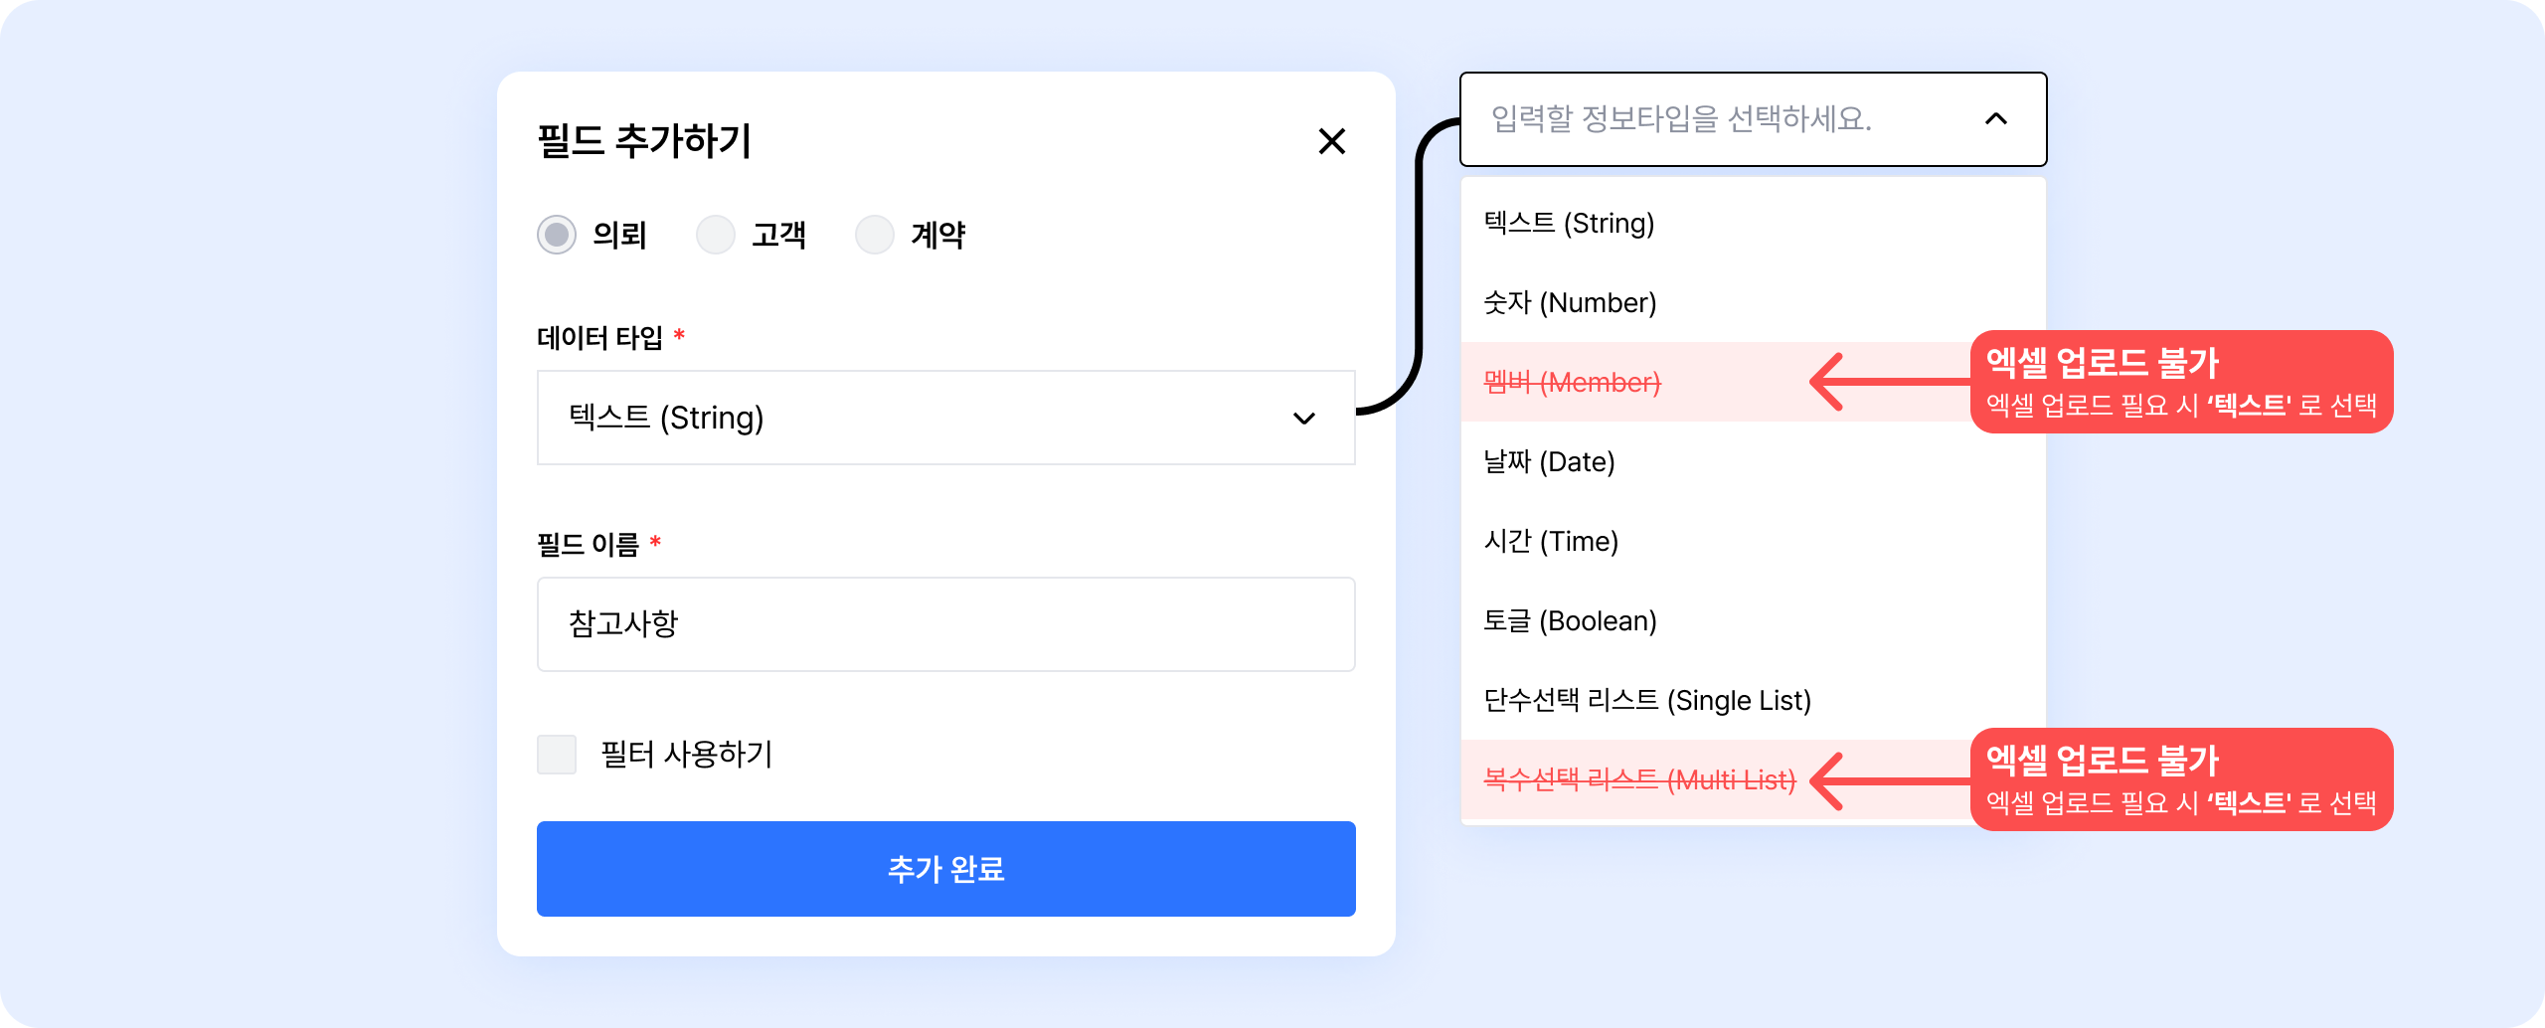Choose 단수선택 리스트 (Single List)
This screenshot has height=1028, width=2545.
(x=1647, y=700)
